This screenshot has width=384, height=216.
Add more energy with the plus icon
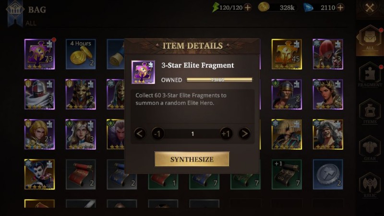[x=248, y=8]
